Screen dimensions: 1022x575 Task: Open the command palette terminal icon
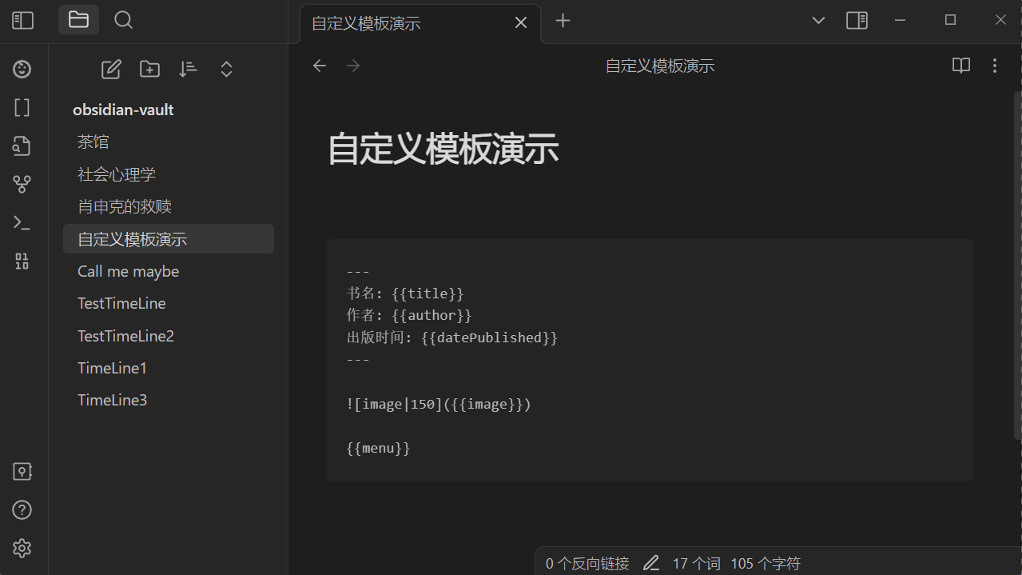click(x=22, y=223)
